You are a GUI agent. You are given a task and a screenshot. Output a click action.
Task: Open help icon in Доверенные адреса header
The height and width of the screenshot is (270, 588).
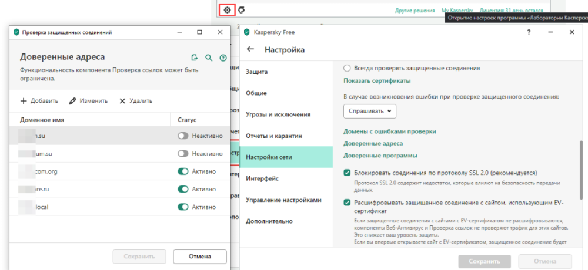[x=223, y=58]
